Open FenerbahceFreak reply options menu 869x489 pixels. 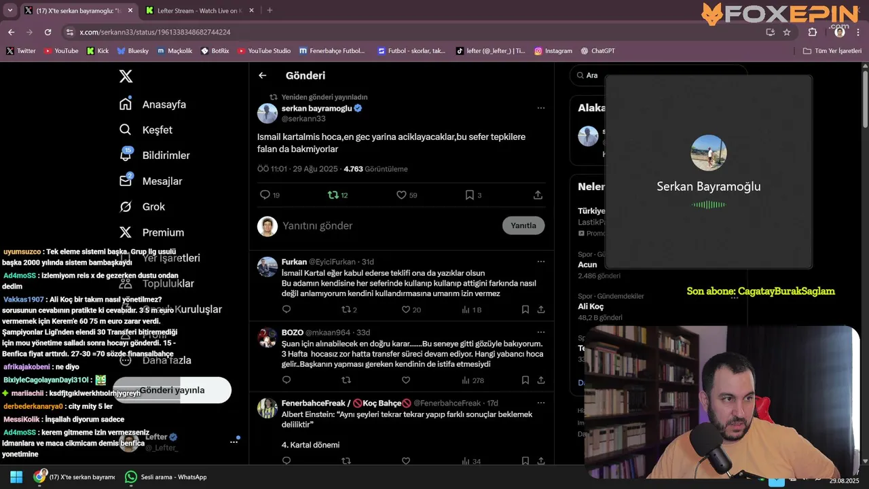tap(540, 403)
